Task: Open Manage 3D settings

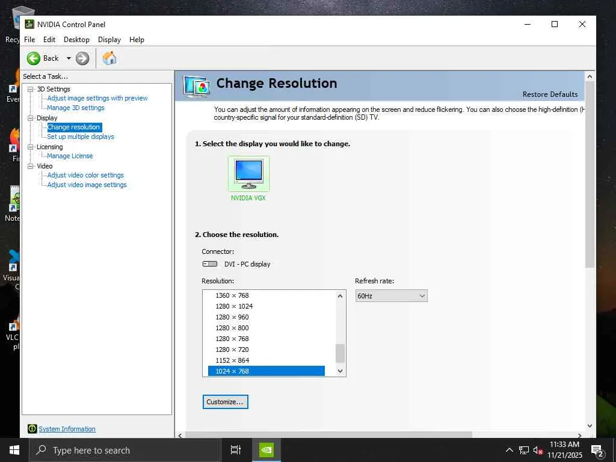Action: [x=76, y=108]
